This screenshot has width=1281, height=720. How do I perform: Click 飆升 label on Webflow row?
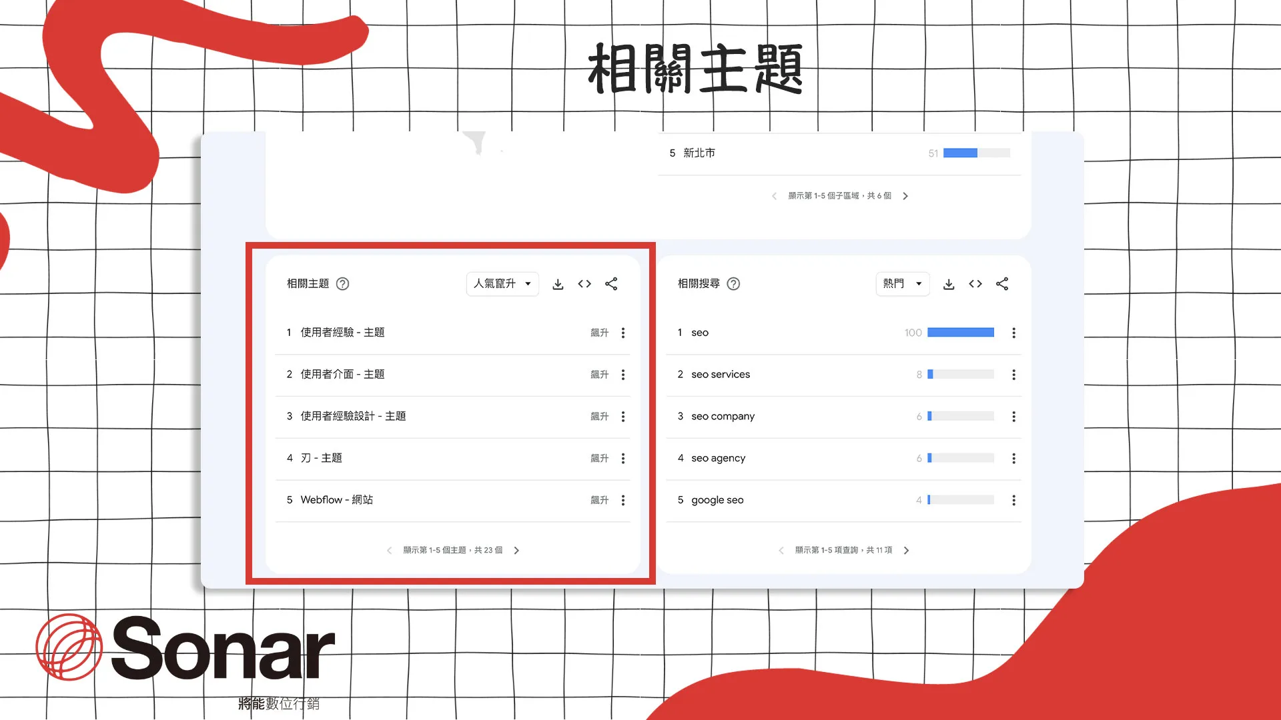(599, 500)
